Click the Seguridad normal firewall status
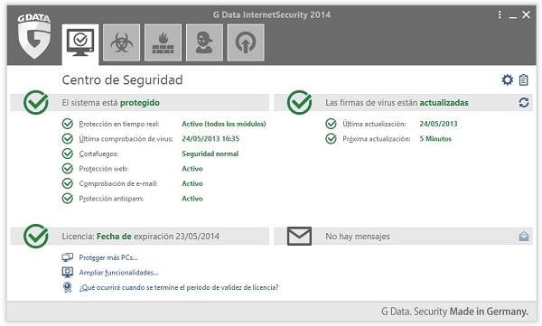Image resolution: width=542 pixels, height=326 pixels. pyautogui.click(x=210, y=154)
